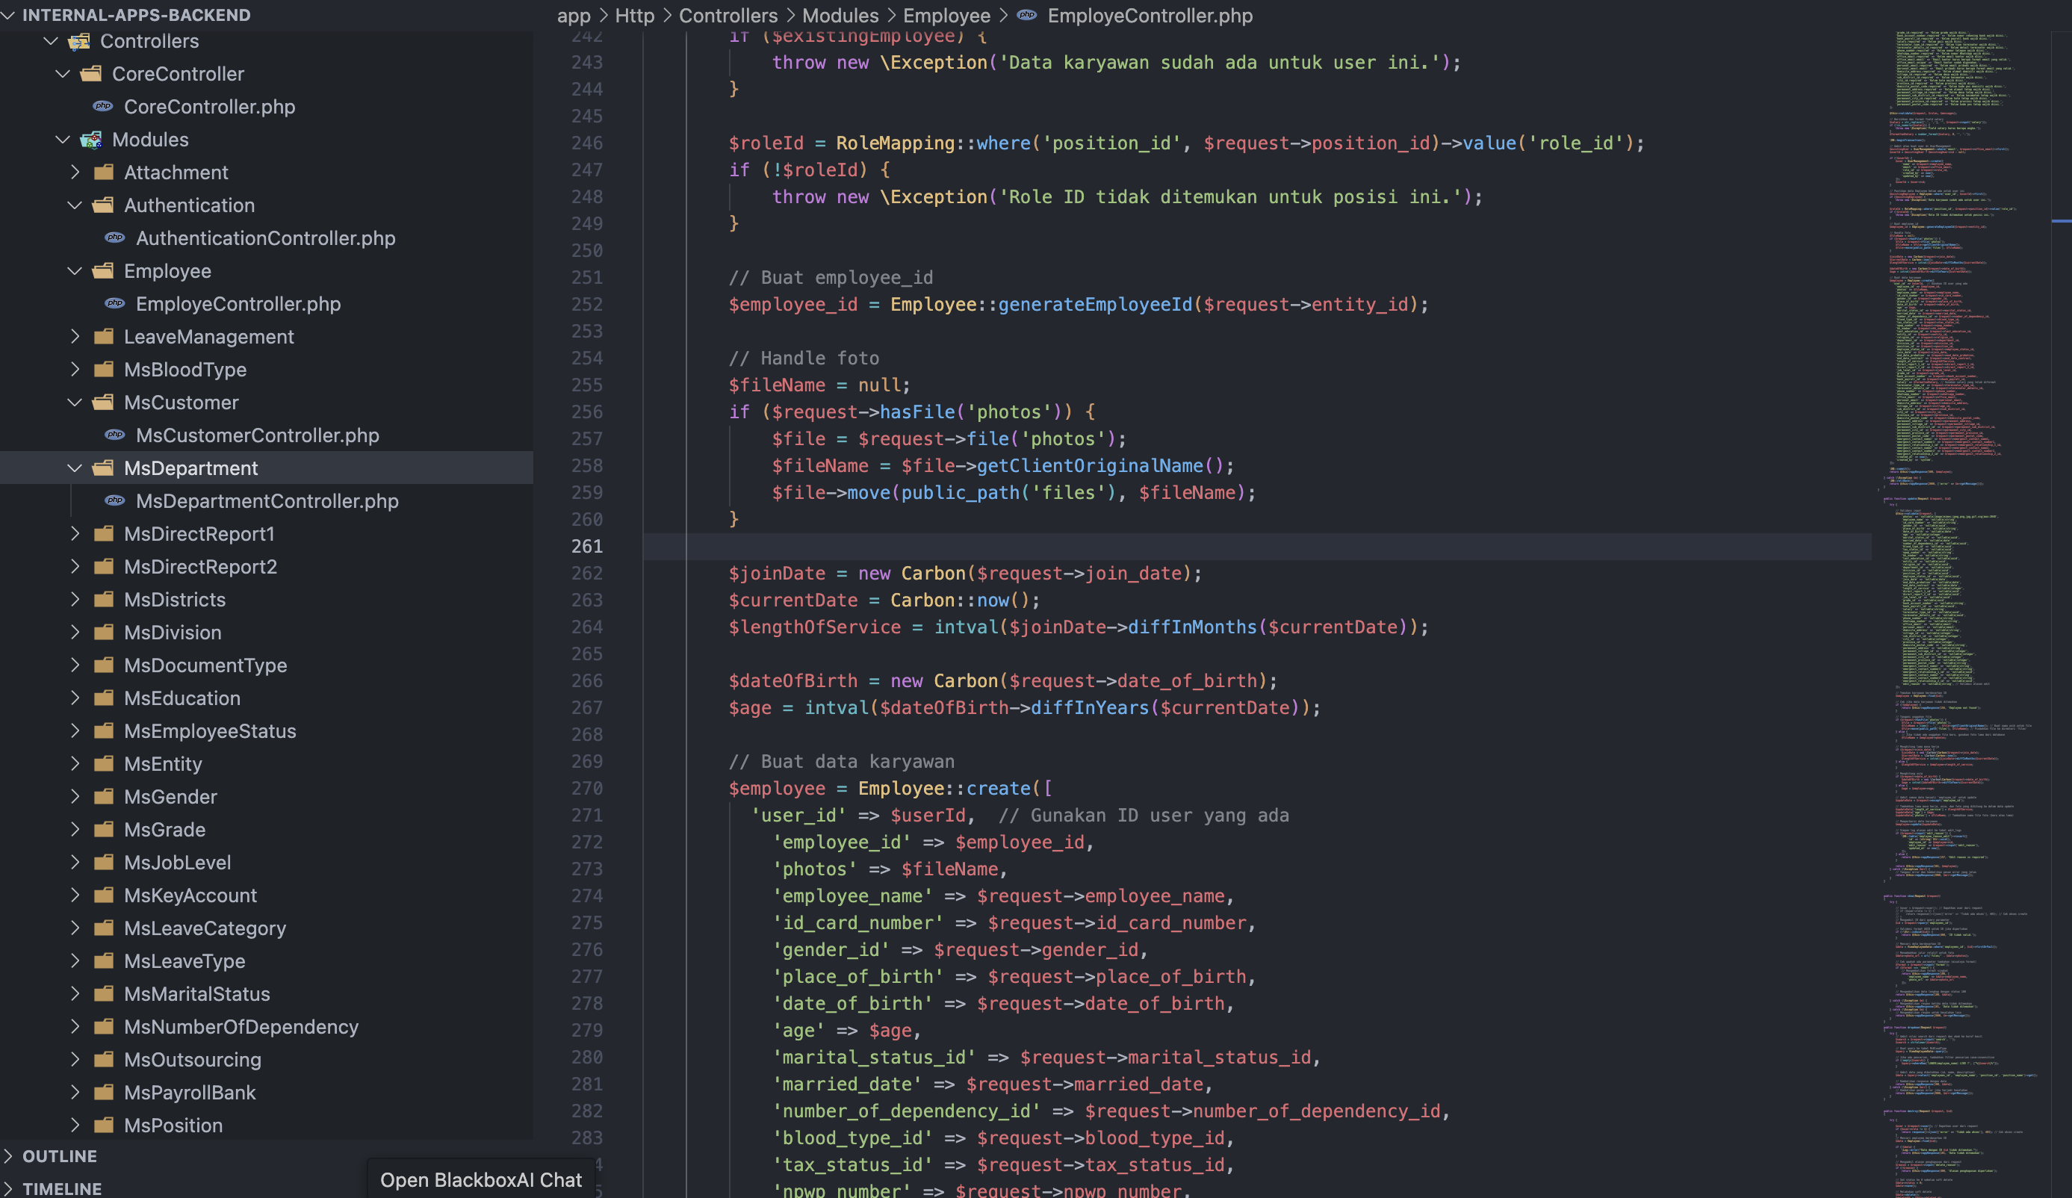Place cursor on empty line 261

1257,546
